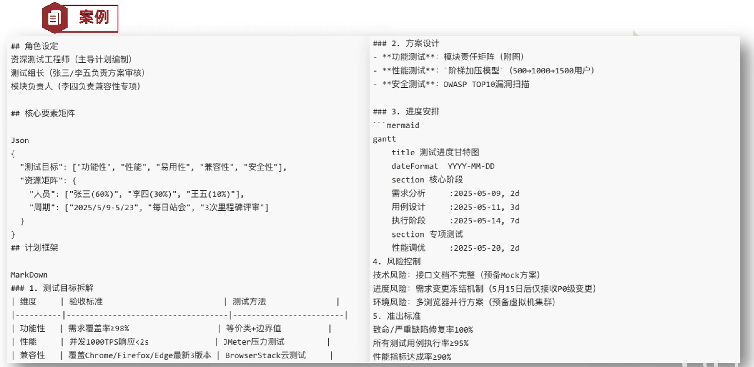
Task: Click the "Json" label line
Action: pyautogui.click(x=20, y=140)
